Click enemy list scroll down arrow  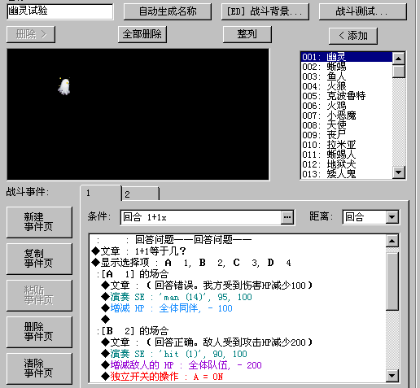(399, 172)
